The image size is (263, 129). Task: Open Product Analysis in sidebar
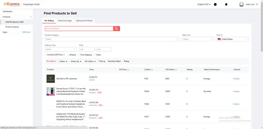click(x=12, y=27)
